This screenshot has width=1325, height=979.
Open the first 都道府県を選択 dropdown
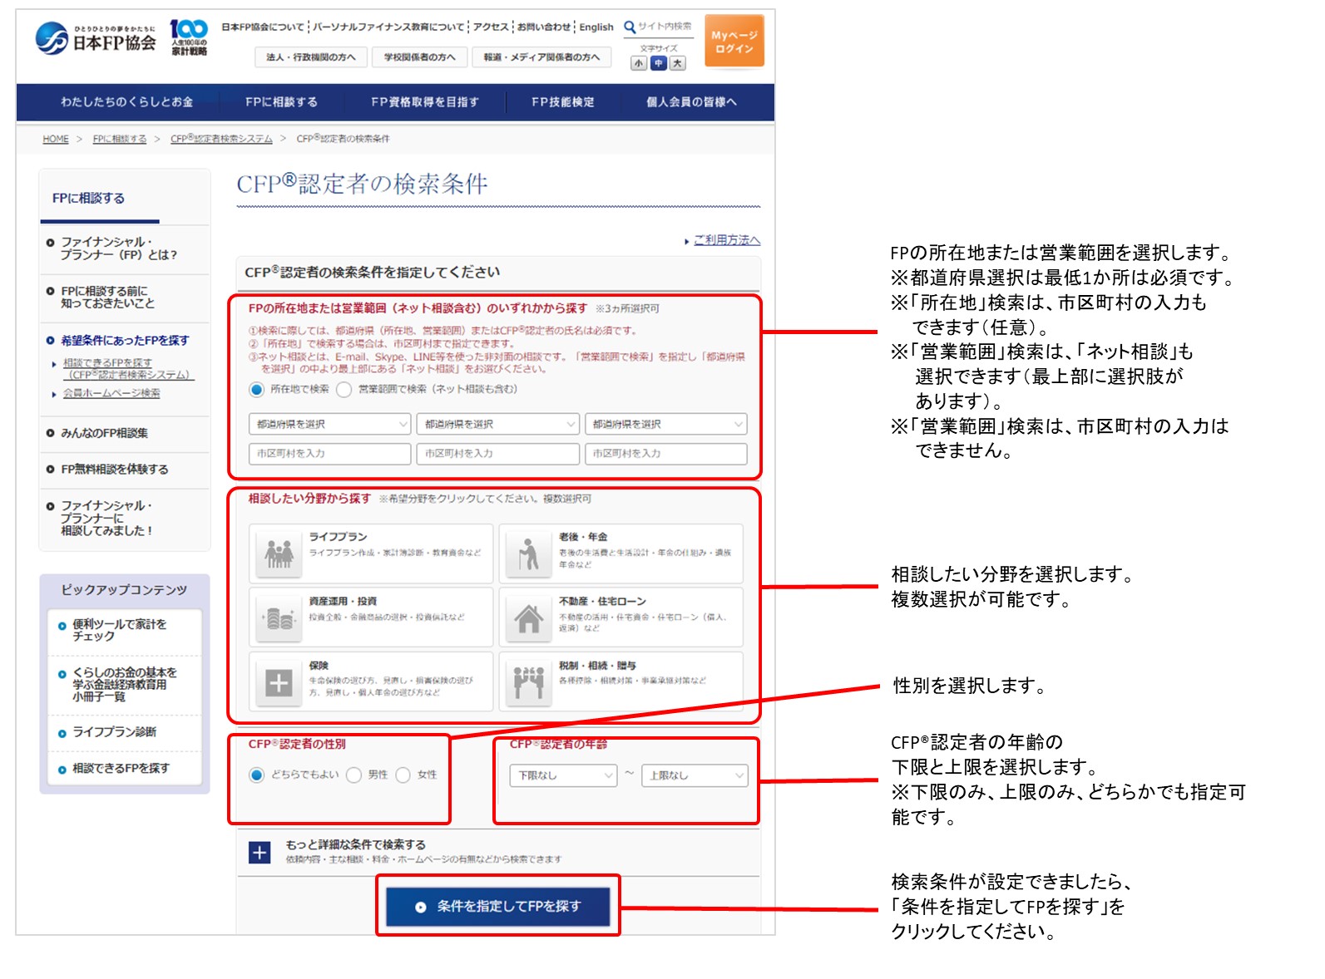329,424
